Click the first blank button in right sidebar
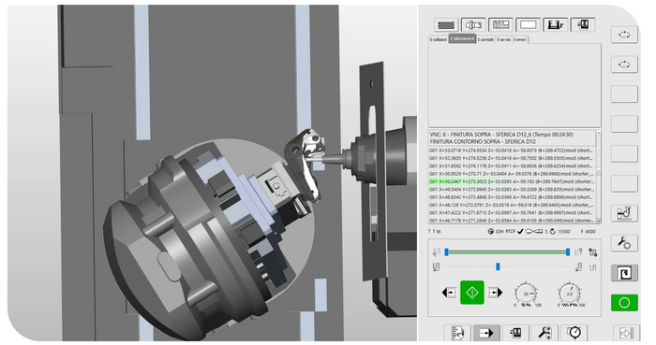This screenshot has height=345, width=656. (x=624, y=94)
